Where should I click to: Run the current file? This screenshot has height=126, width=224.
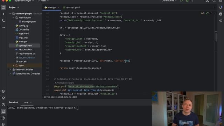tap(181, 1)
